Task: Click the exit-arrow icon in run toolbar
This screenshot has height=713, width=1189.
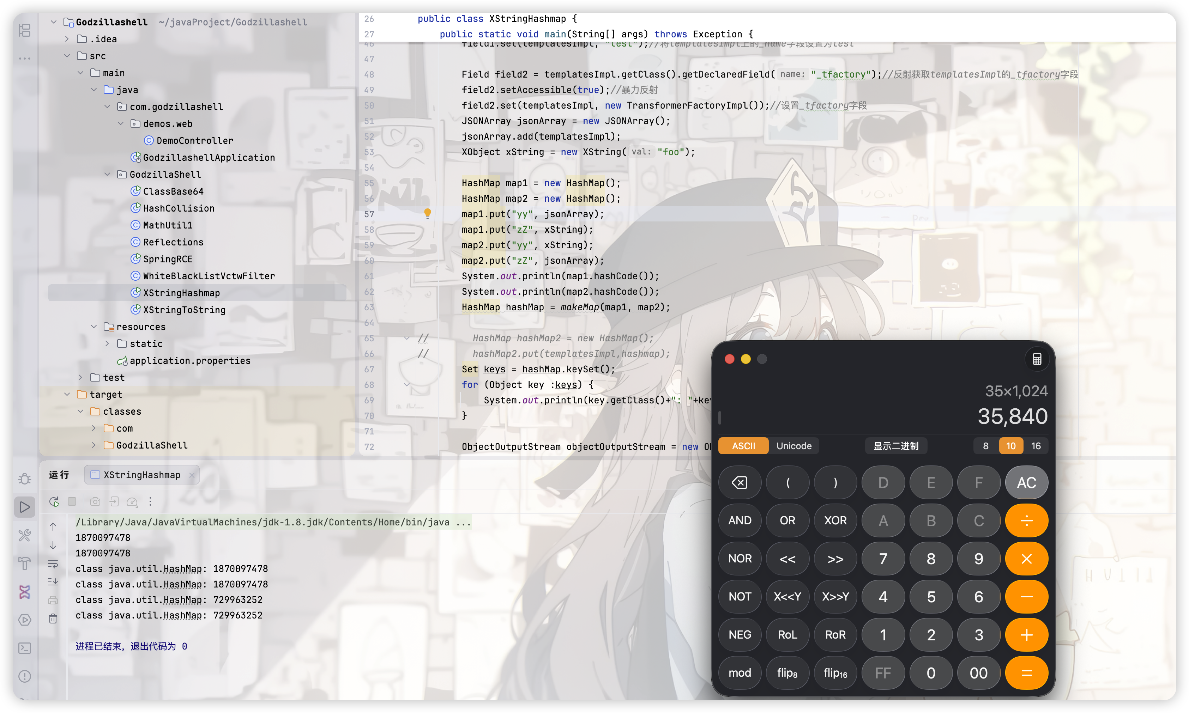Action: click(x=114, y=501)
